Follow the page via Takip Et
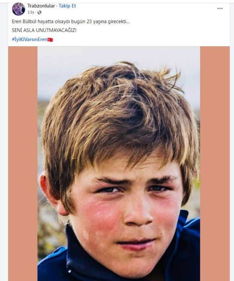This screenshot has height=281, width=234. (x=67, y=6)
